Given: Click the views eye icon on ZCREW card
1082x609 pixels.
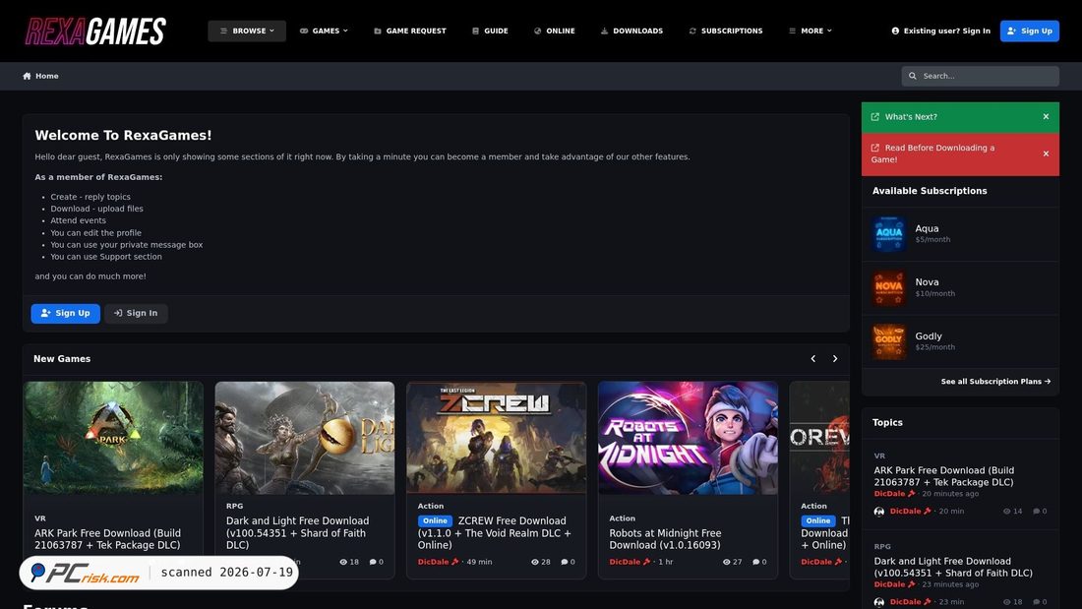Looking at the screenshot, I should click(x=535, y=562).
